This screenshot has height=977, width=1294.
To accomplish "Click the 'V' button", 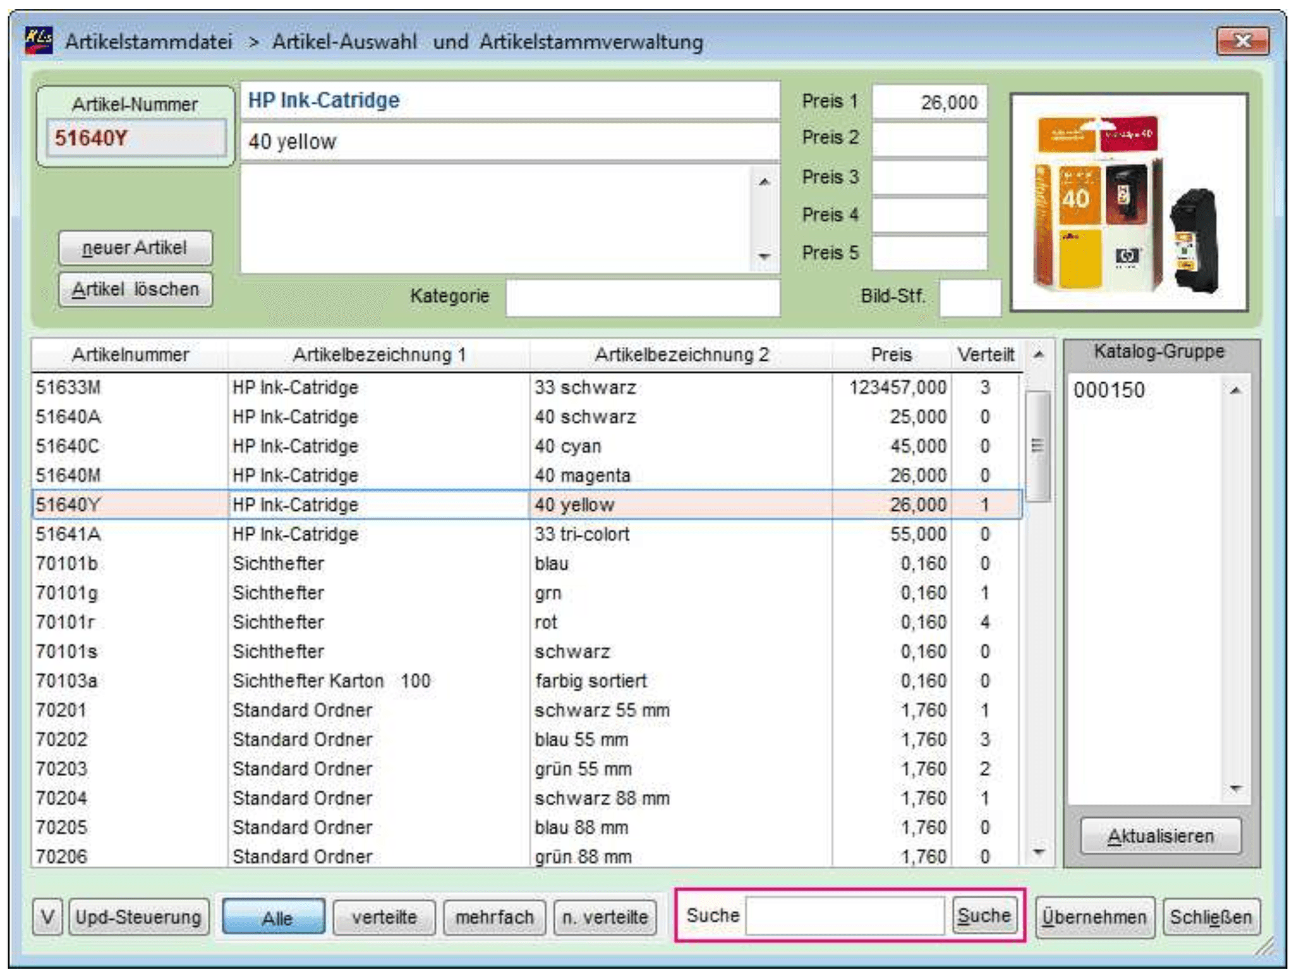I will [48, 917].
